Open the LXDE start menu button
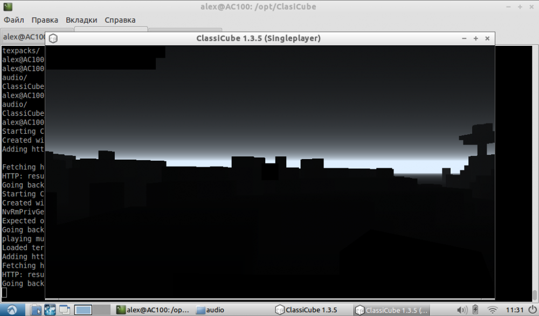Viewport: 539px width, 316px height. 12,310
